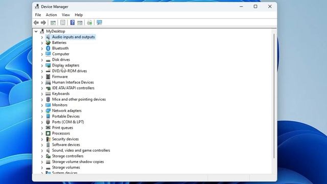The height and width of the screenshot is (184, 327).
Task: Minimize the Device Manager window
Action: coord(241,7)
